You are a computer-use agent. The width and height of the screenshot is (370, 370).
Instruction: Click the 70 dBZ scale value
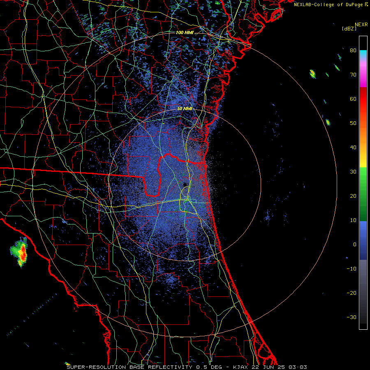click(x=353, y=74)
